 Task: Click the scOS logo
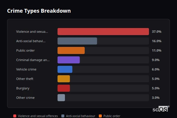160,109
